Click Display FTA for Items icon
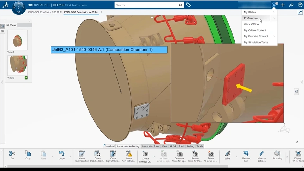Image resolution: width=304 pixels, height=171 pixels. [x=298, y=153]
